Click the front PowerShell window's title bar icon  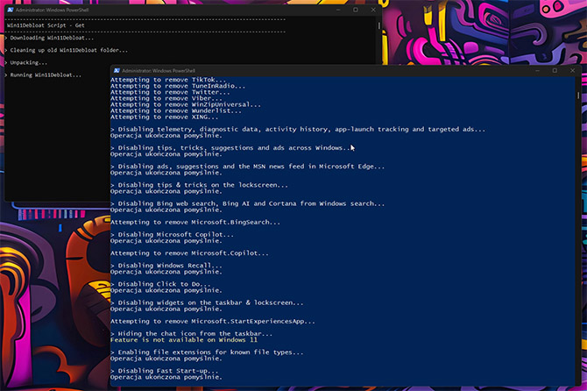pos(117,70)
